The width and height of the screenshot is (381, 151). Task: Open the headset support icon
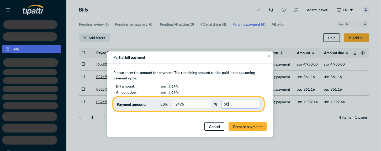[271, 10]
